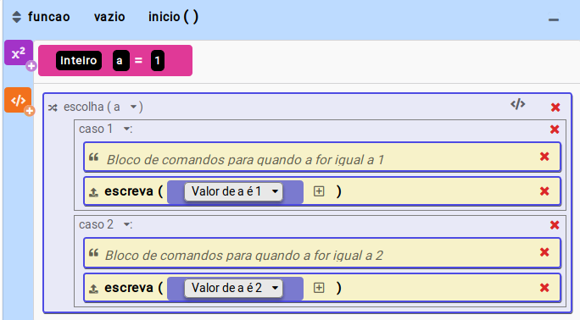Open the escolha variable 'a' dropdown
This screenshot has height=320, width=580.
pyautogui.click(x=133, y=108)
